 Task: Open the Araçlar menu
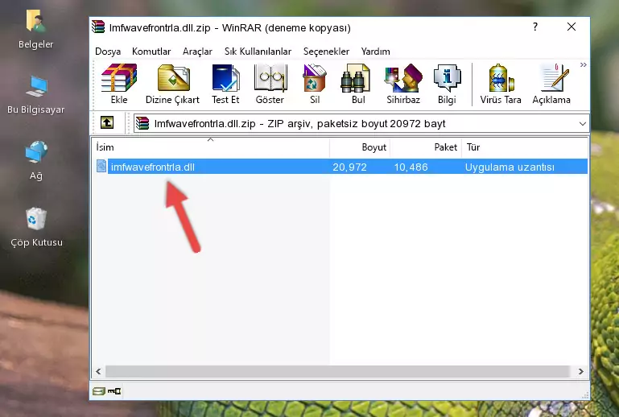pyautogui.click(x=197, y=52)
